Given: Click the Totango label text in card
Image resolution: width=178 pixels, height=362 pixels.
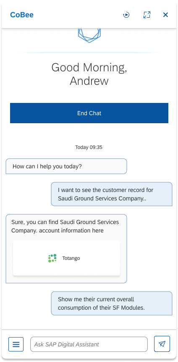Looking at the screenshot, I should 71,258.
